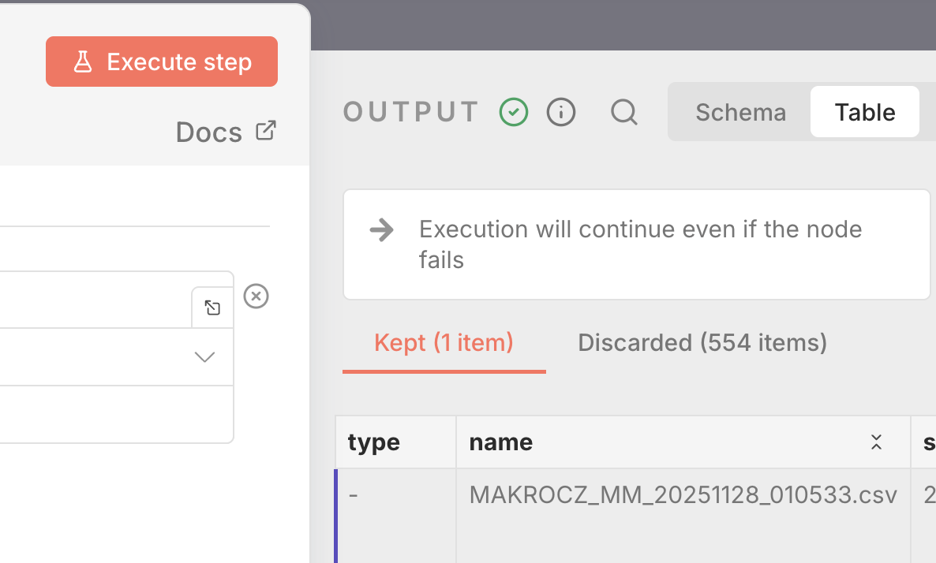Click the condition field beside the expand icon
The height and width of the screenshot is (563, 936).
(x=95, y=300)
